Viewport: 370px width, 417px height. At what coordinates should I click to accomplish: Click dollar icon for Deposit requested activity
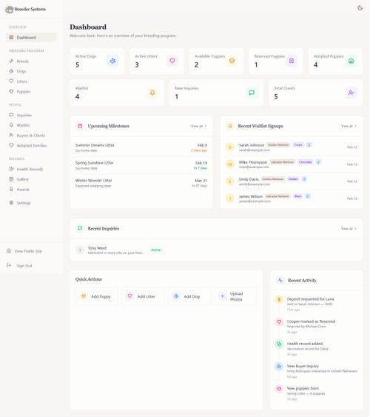coord(279,299)
